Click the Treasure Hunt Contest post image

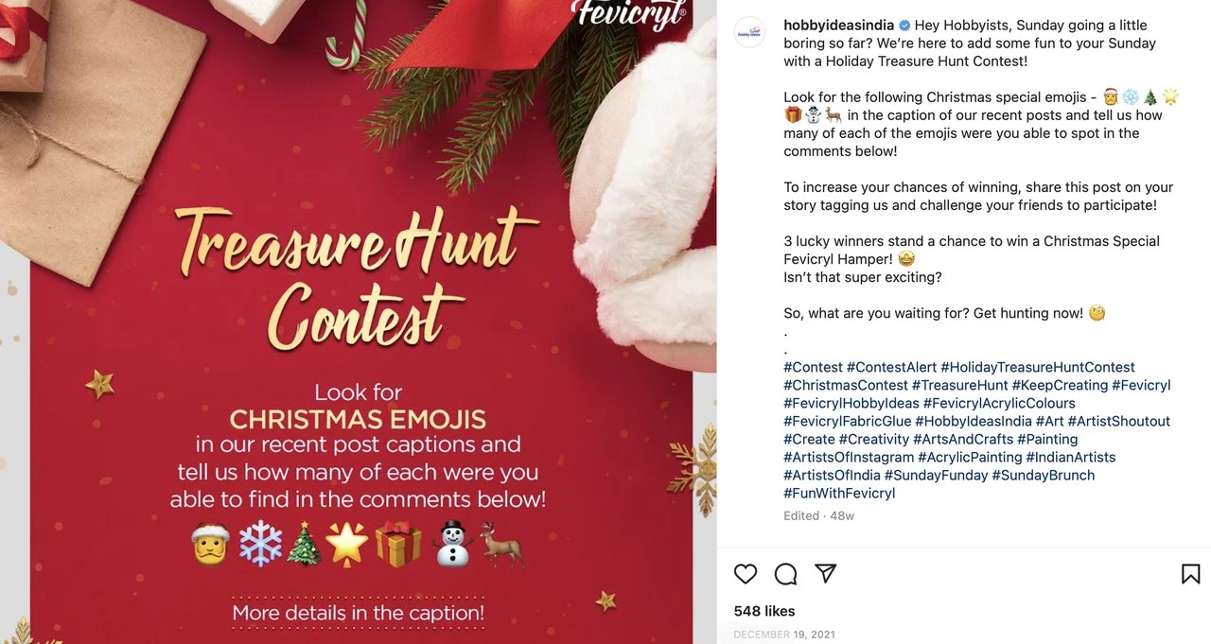(x=360, y=322)
